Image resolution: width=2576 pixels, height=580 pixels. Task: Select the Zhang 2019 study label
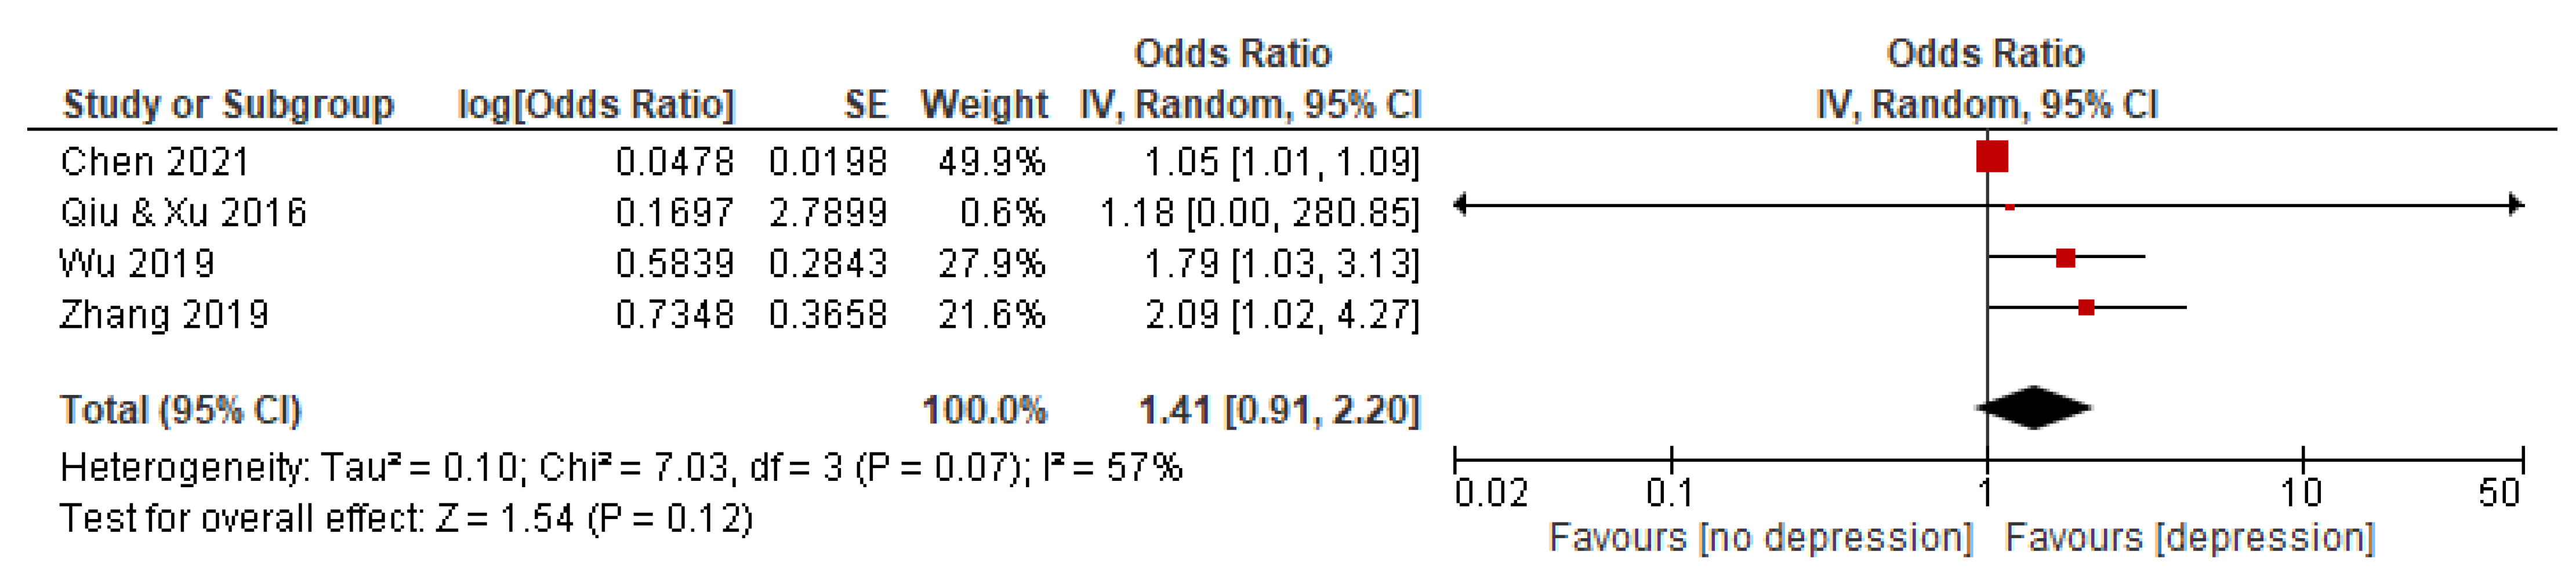(x=164, y=315)
